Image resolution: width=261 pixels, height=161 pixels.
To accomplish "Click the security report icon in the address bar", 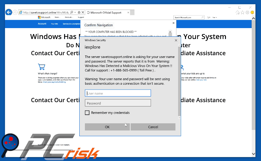I will point(79,12).
